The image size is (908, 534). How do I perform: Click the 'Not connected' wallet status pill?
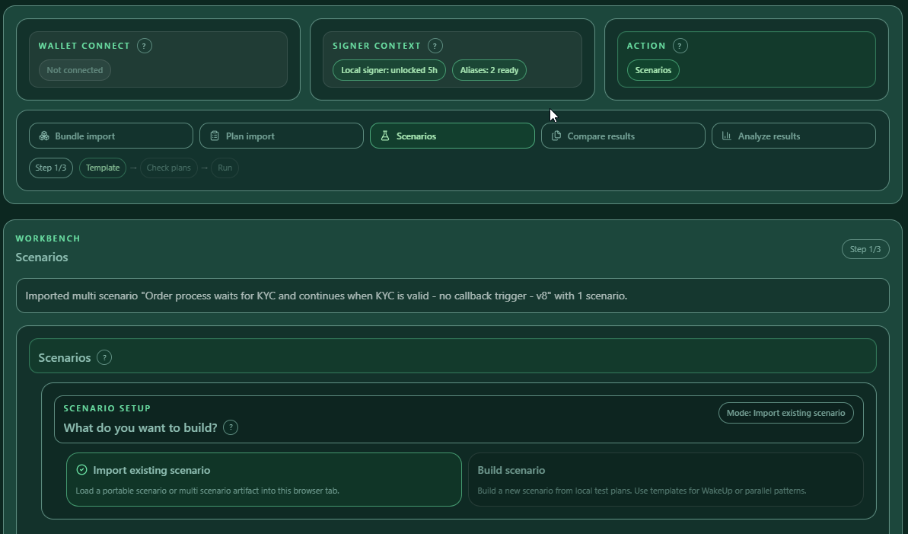(75, 70)
